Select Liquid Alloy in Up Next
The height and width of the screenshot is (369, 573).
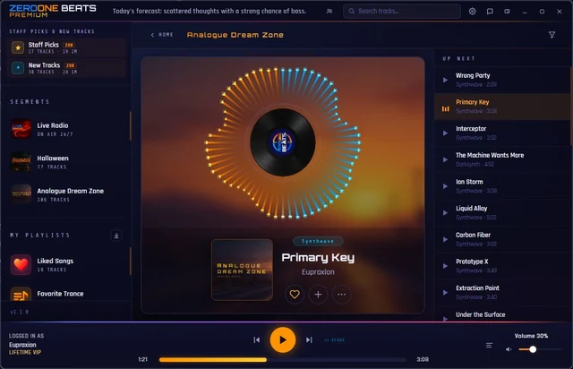[502, 213]
